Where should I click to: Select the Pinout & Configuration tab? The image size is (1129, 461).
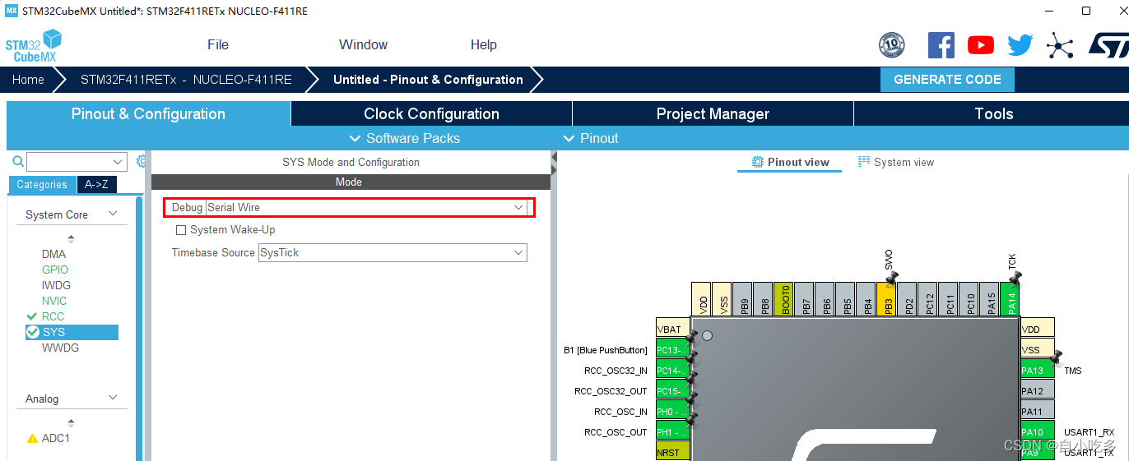pos(148,114)
